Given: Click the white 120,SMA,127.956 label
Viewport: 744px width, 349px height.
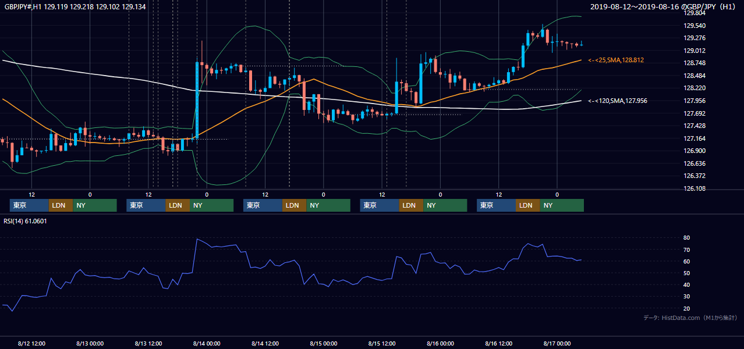Looking at the screenshot, I should tap(618, 101).
